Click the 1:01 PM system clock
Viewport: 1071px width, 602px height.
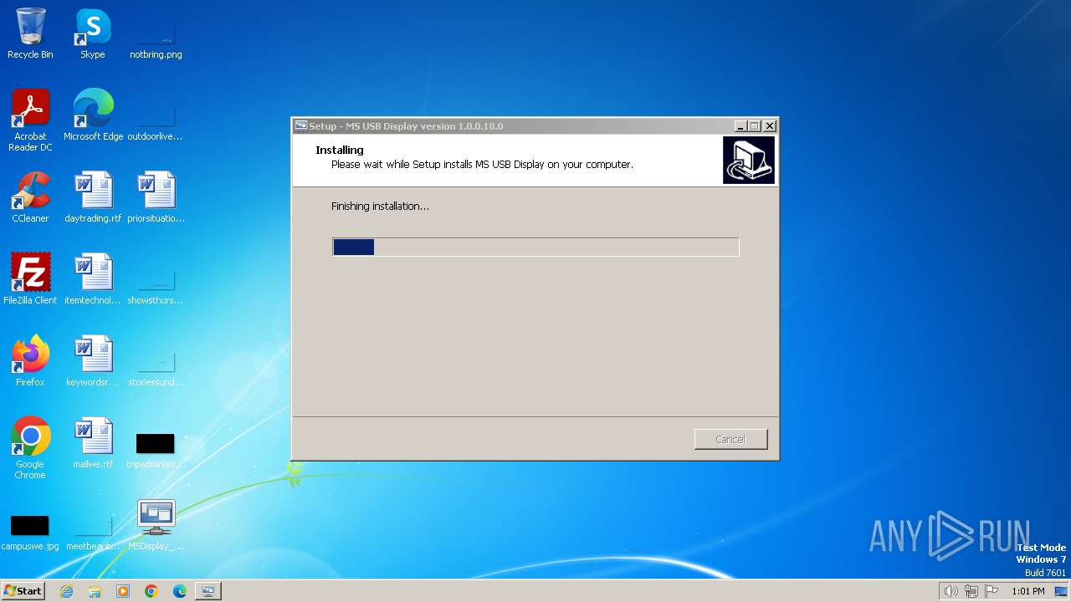(1028, 591)
